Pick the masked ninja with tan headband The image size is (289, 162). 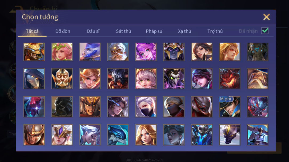(174, 107)
